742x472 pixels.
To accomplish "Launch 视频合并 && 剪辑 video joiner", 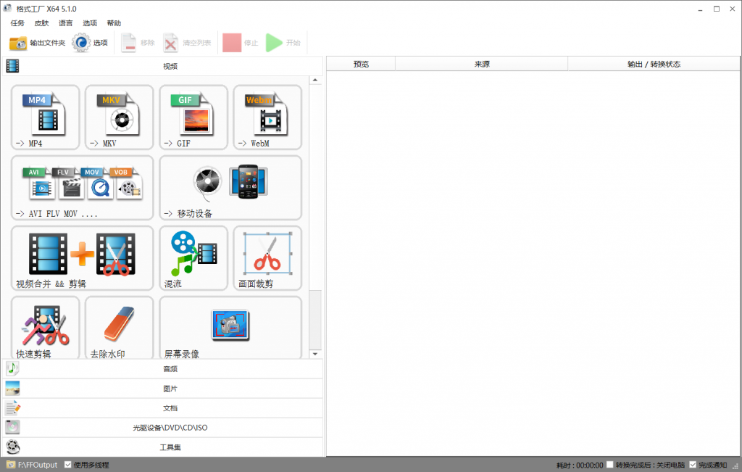I will coord(82,257).
